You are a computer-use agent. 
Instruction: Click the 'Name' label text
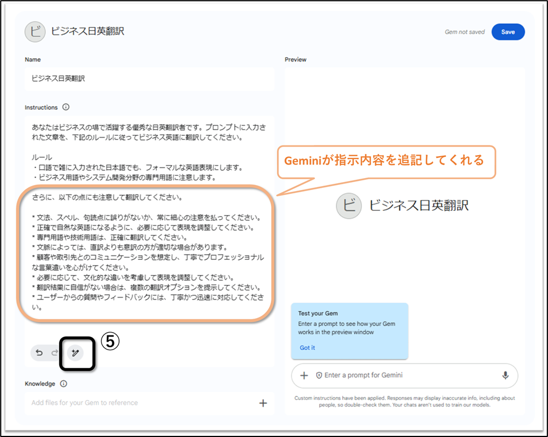pyautogui.click(x=33, y=59)
